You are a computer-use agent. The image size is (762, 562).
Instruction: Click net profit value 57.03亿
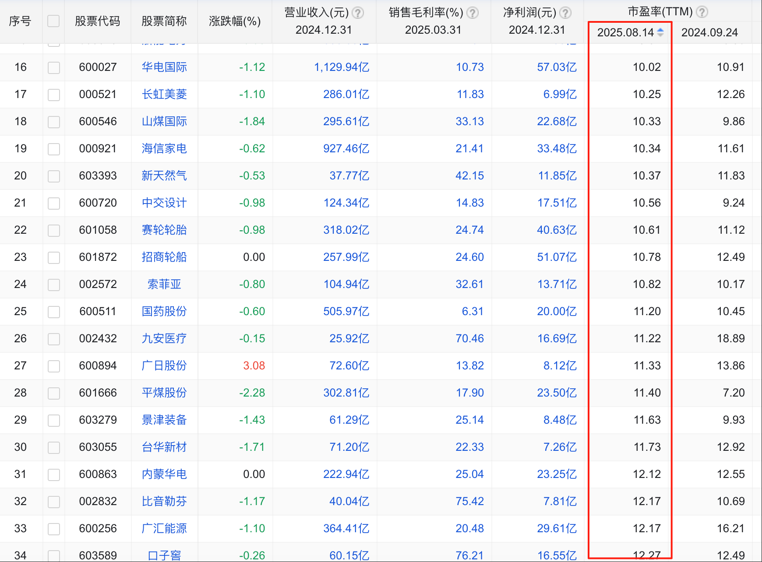point(557,67)
